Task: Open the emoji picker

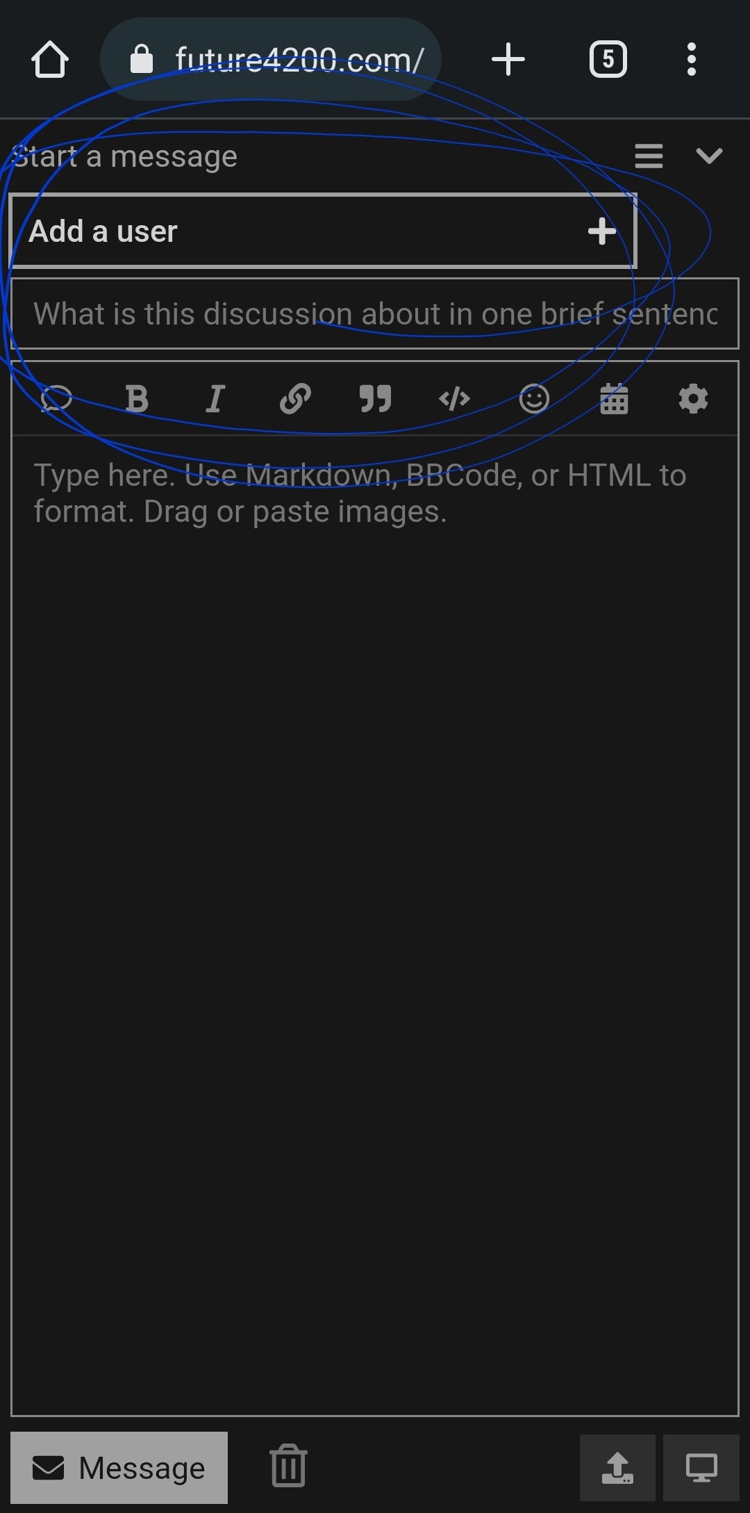Action: 534,399
